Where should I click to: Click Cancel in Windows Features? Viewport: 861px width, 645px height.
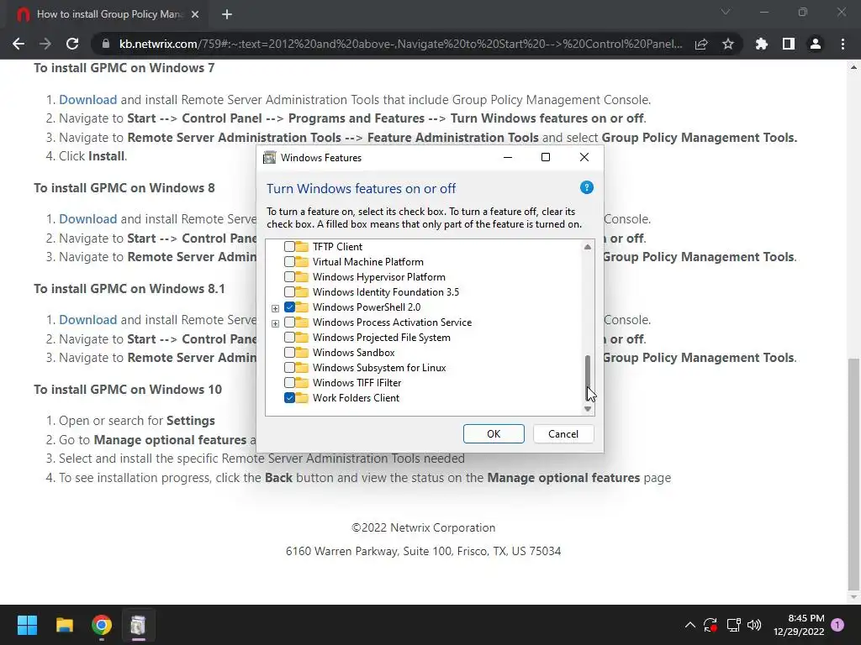pos(563,434)
